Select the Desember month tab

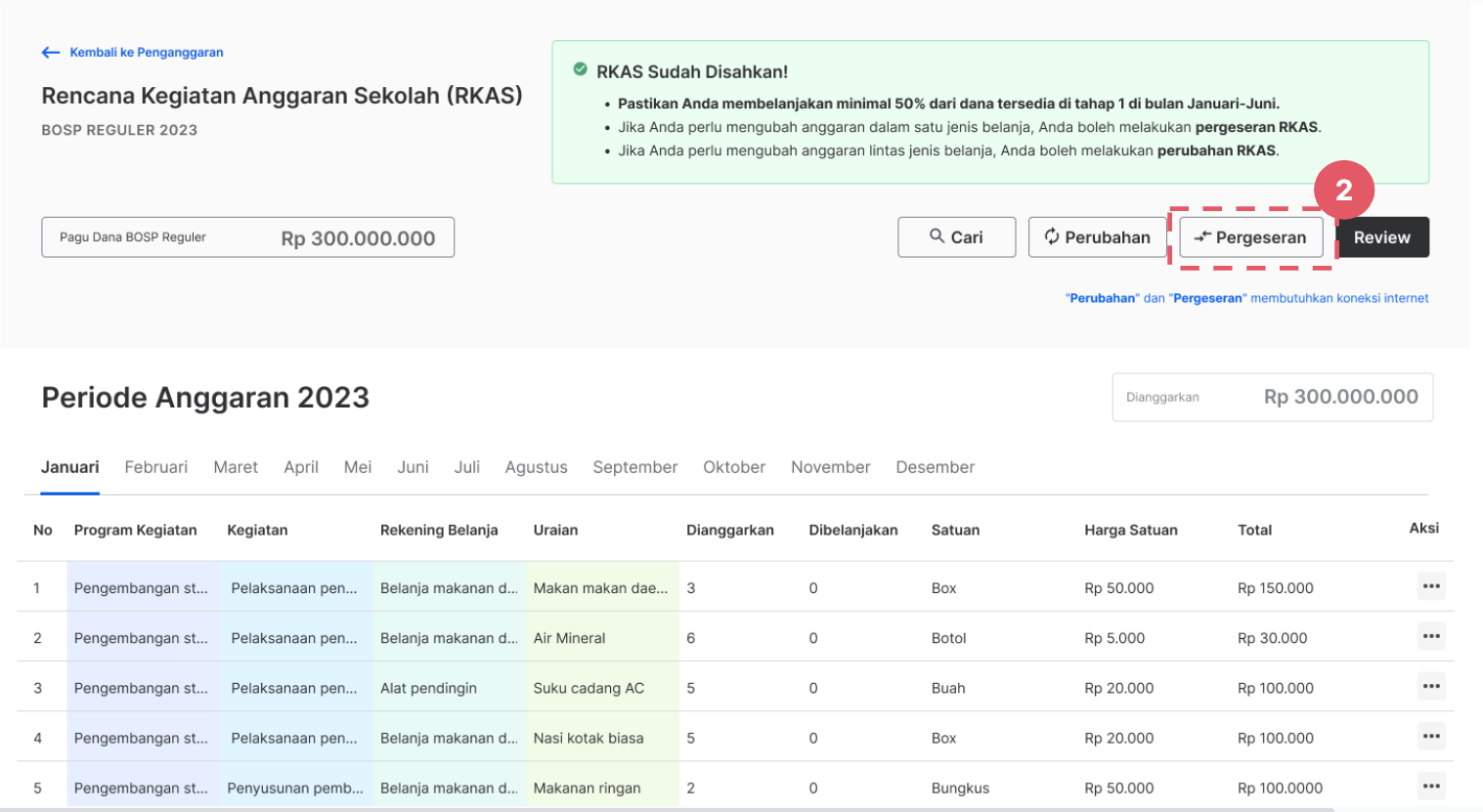(936, 467)
